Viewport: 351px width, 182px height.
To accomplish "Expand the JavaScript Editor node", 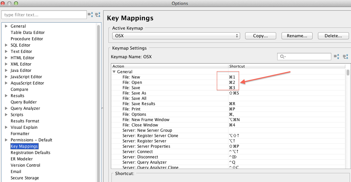I will tap(6, 77).
